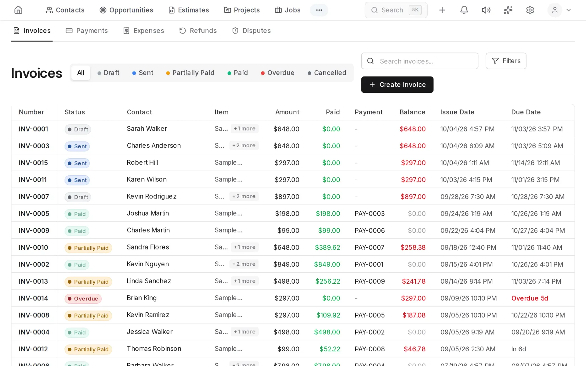Filter invoices by Partially Paid status
586x366 pixels.
click(190, 73)
